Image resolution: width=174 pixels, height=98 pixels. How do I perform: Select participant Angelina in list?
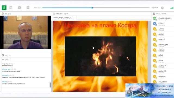(163, 76)
